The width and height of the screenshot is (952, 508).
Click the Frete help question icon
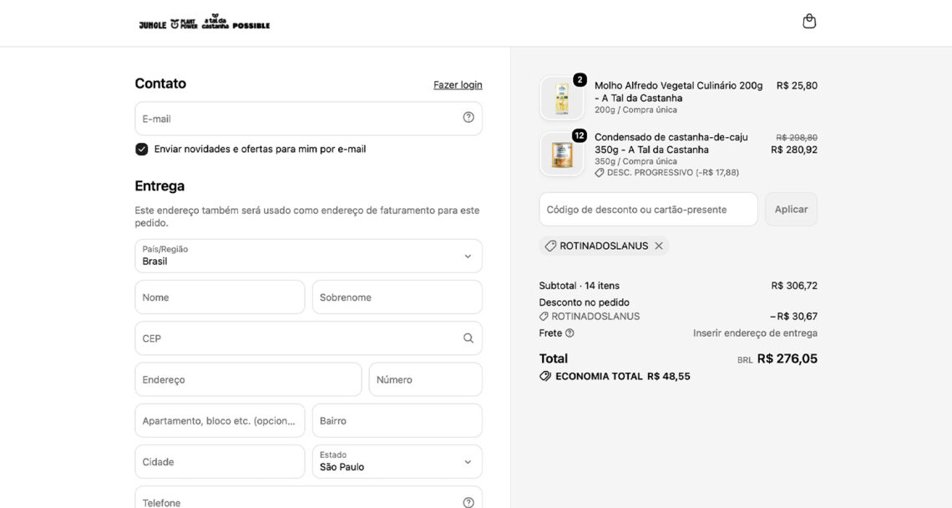(x=570, y=333)
